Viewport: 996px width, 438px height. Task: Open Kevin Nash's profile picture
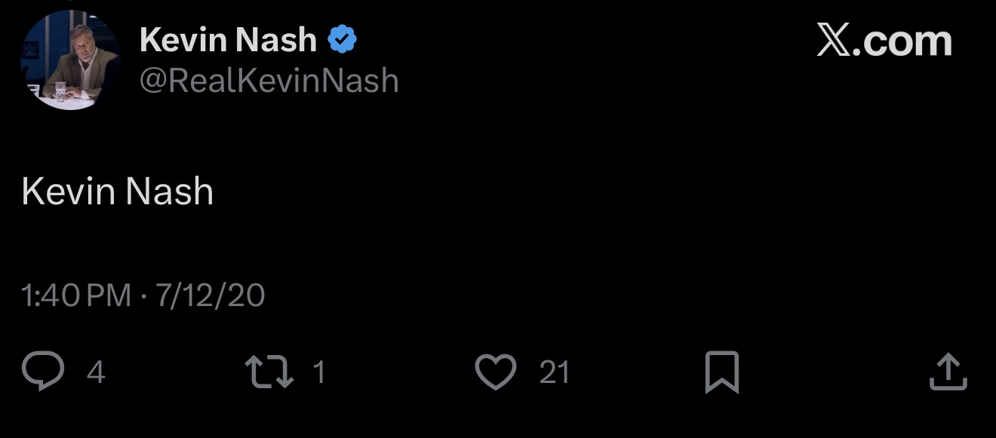point(69,60)
